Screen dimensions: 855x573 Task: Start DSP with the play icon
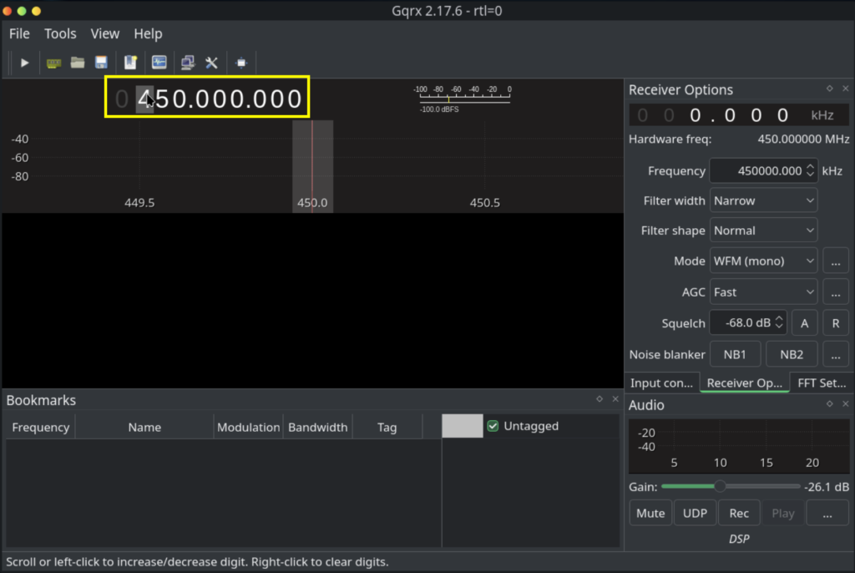tap(24, 63)
